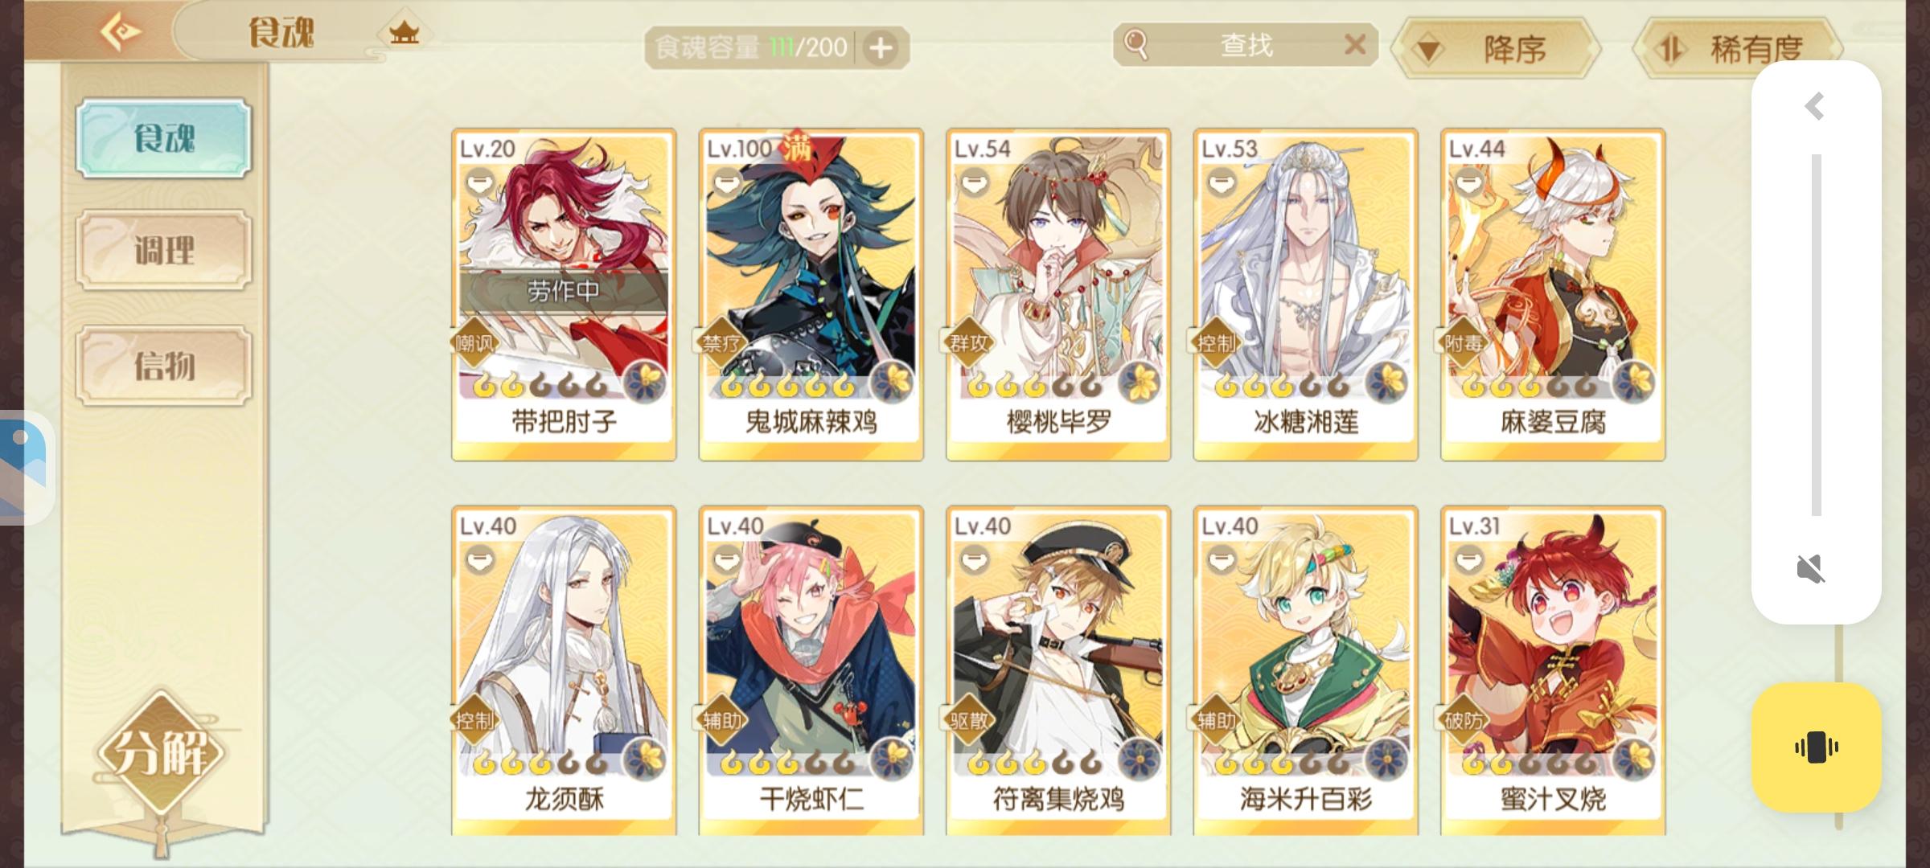This screenshot has width=1930, height=868.
Task: Click the magnifier search icon
Action: pyautogui.click(x=1135, y=45)
